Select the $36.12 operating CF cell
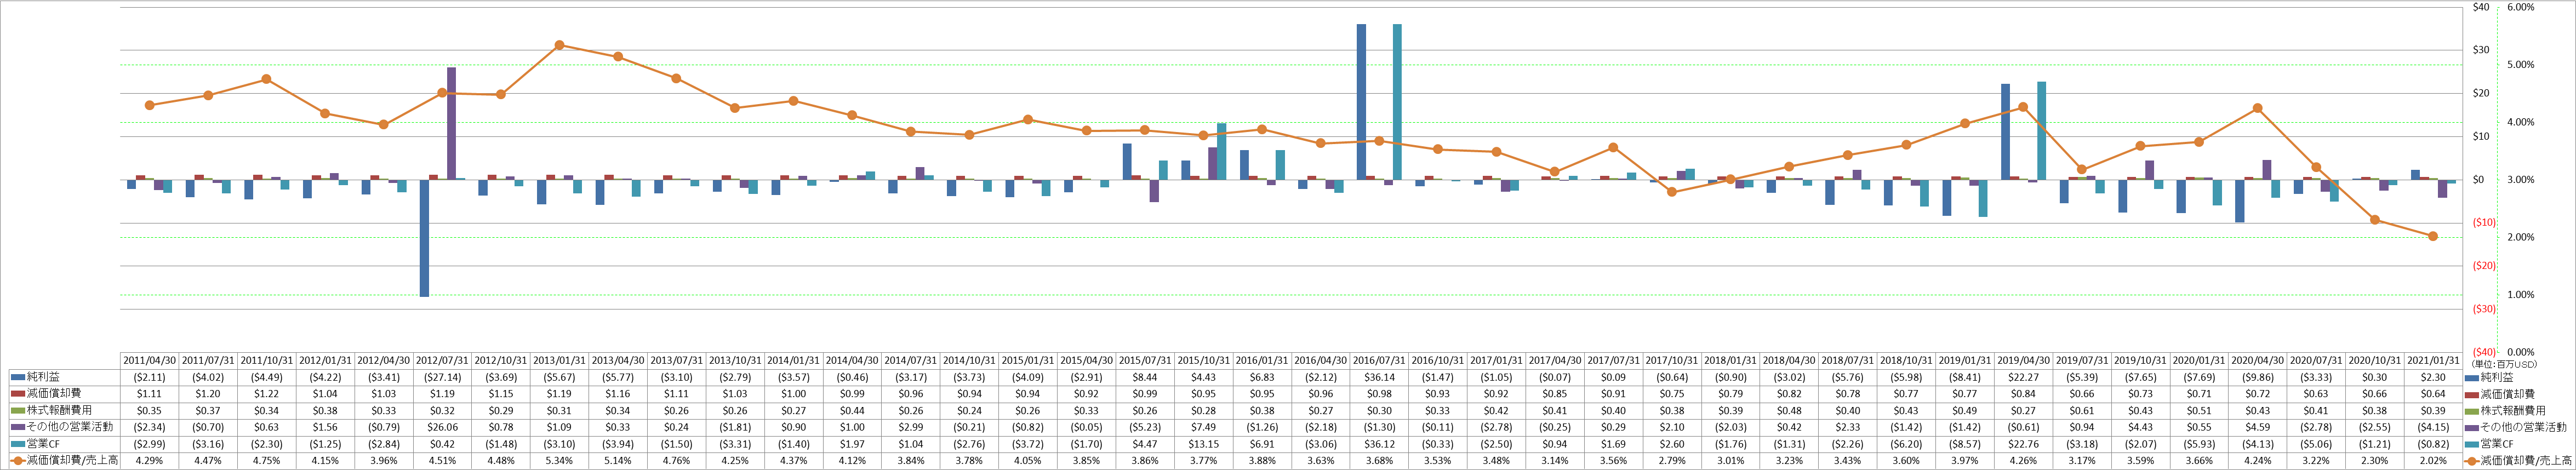The width and height of the screenshot is (2576, 470). (1379, 444)
